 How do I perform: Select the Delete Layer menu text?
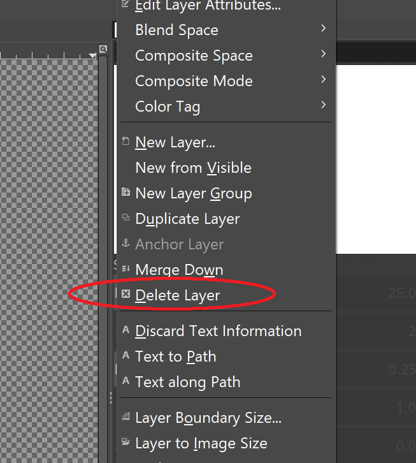178,295
